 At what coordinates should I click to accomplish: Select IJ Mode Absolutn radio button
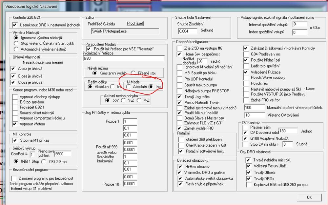[129, 87]
